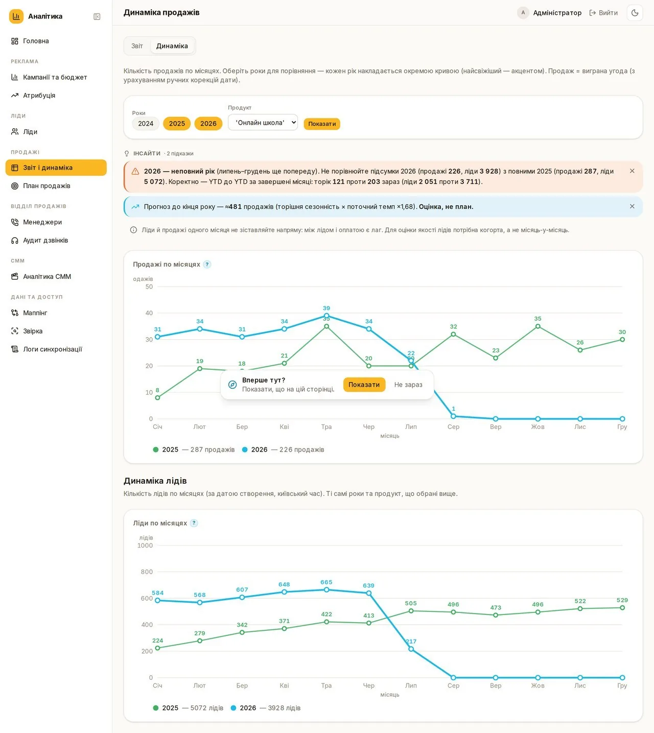Click the 2026 May leads point 665
The image size is (654, 733).
coord(326,589)
